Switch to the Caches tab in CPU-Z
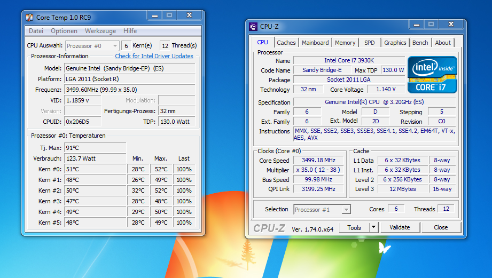This screenshot has height=278, width=492. pos(286,43)
